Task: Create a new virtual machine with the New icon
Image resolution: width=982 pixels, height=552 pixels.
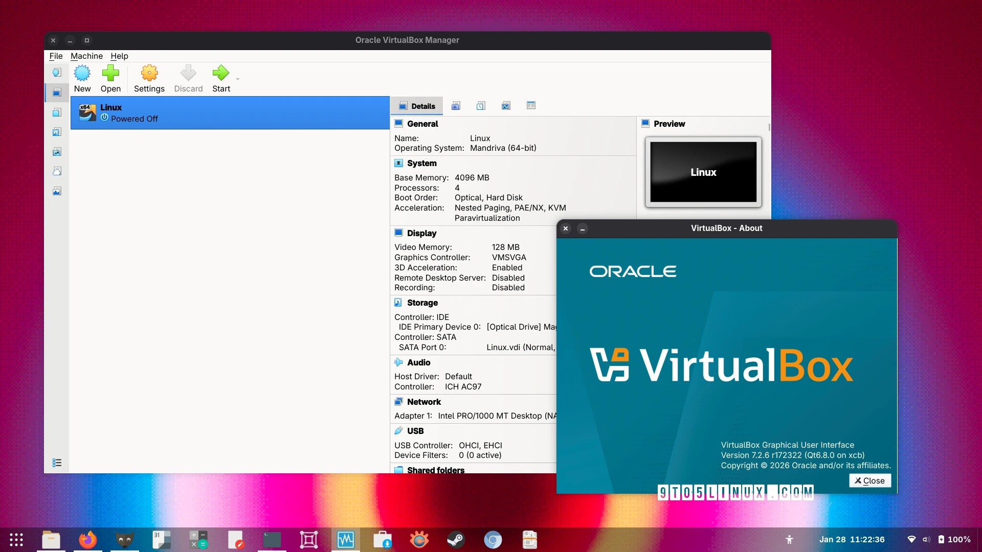Action: [82, 78]
